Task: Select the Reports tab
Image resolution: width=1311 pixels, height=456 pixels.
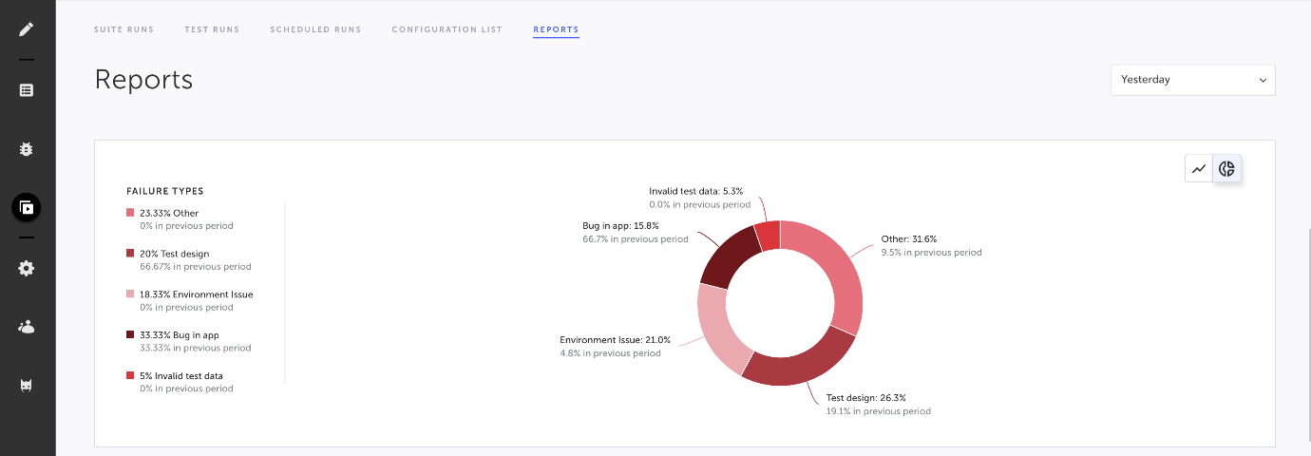Action: 556,29
